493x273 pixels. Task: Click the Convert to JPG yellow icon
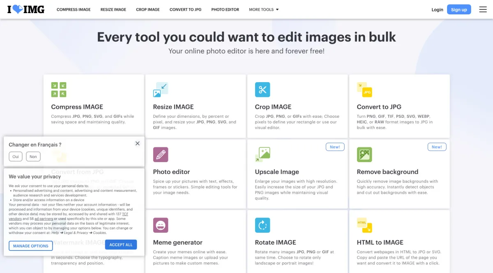(364, 89)
